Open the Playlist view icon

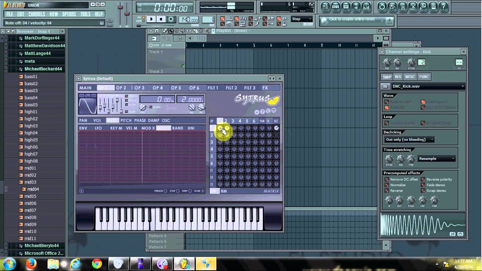tap(326, 6)
